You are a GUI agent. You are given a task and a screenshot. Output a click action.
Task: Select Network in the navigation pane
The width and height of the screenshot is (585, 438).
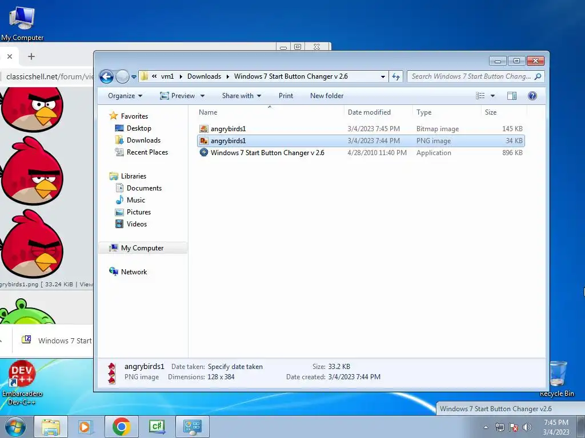click(x=134, y=272)
